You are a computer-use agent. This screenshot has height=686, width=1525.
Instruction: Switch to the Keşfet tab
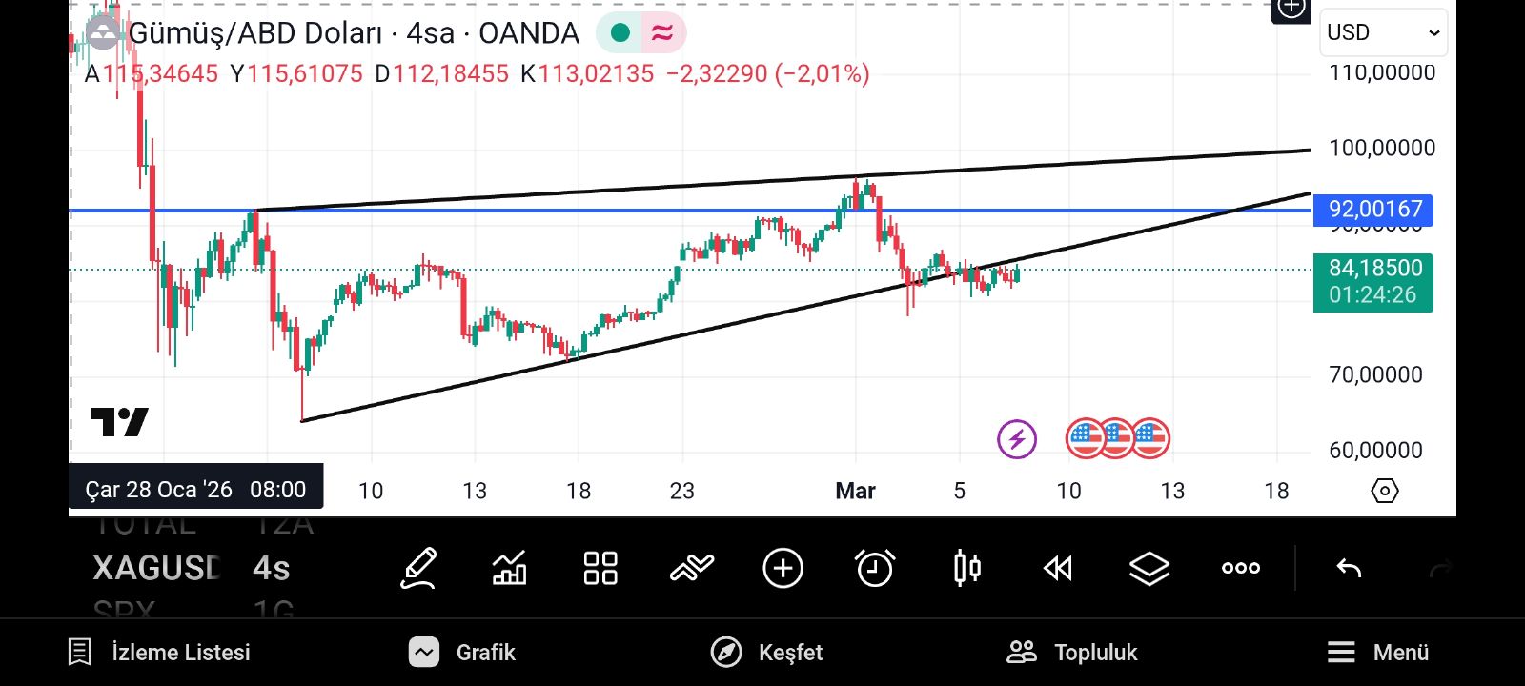pos(767,653)
